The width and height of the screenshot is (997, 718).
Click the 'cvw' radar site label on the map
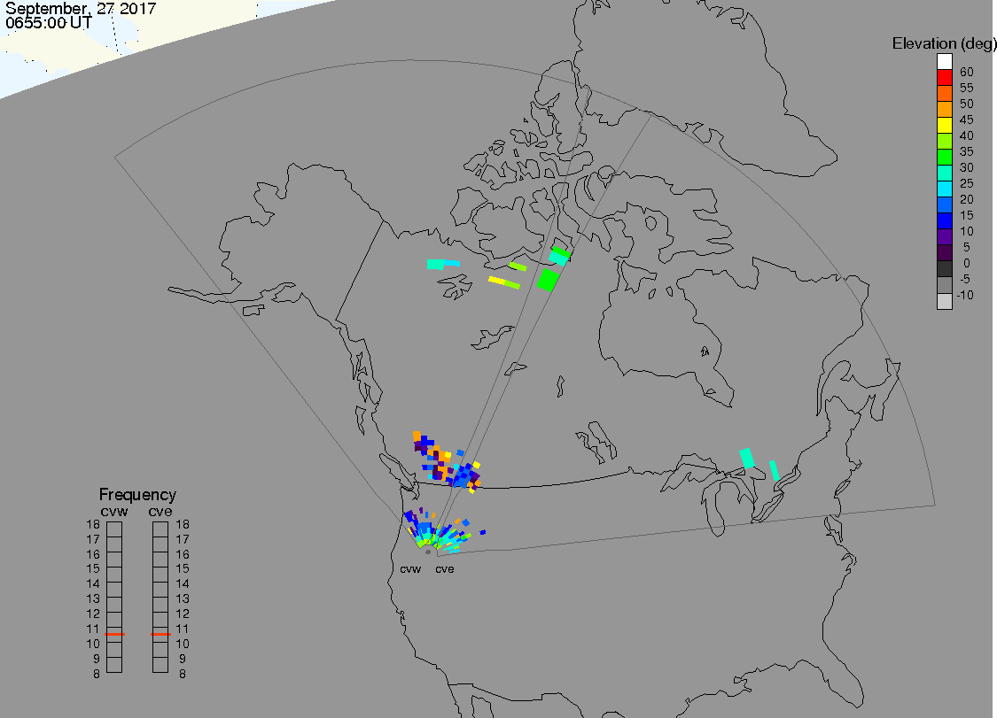tap(410, 568)
